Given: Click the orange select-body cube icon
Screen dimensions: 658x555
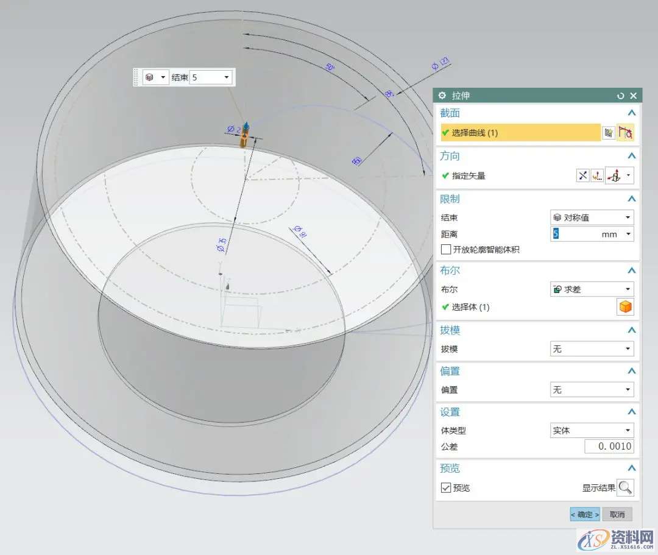Looking at the screenshot, I should click(x=625, y=307).
